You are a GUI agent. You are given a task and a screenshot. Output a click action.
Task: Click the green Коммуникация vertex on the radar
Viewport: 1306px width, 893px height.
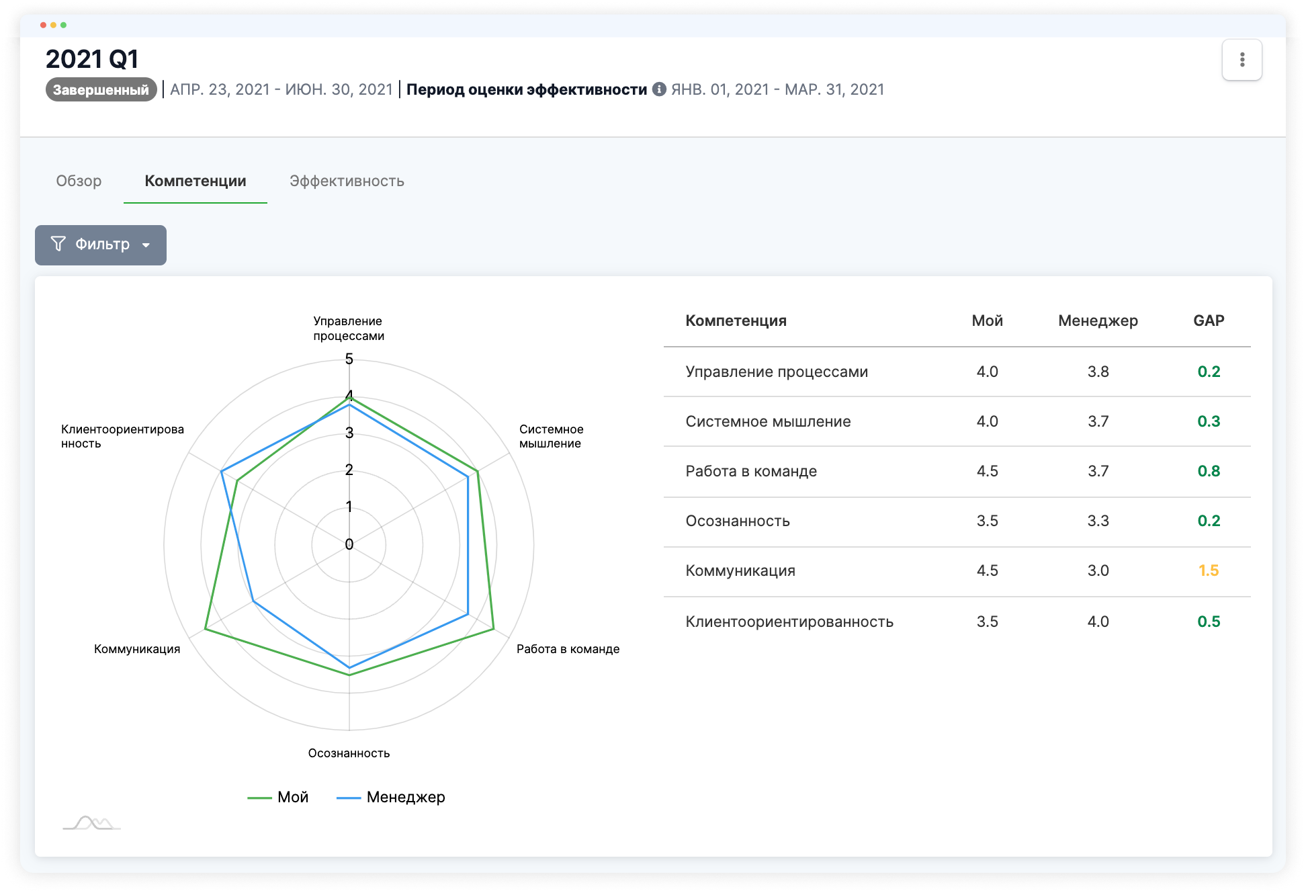[205, 630]
